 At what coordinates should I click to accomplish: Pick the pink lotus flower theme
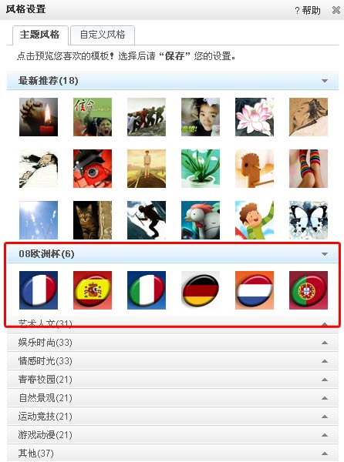point(255,117)
